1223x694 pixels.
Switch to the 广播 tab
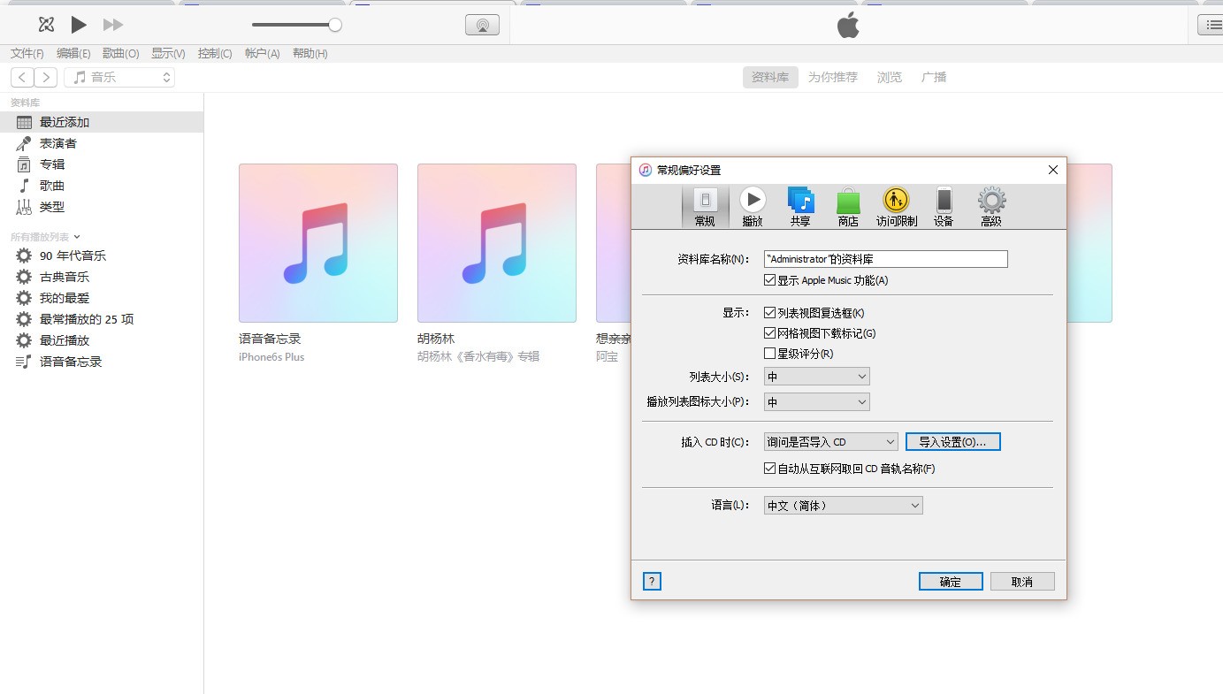pos(934,77)
